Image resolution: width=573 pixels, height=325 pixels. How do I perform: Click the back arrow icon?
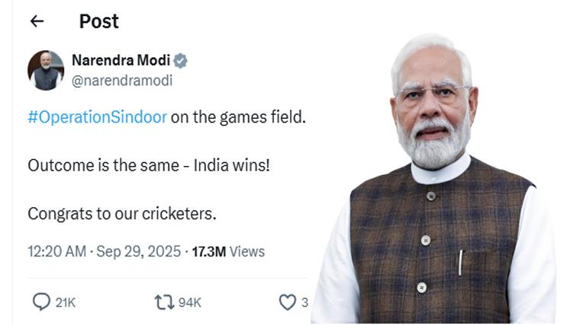coord(37,22)
